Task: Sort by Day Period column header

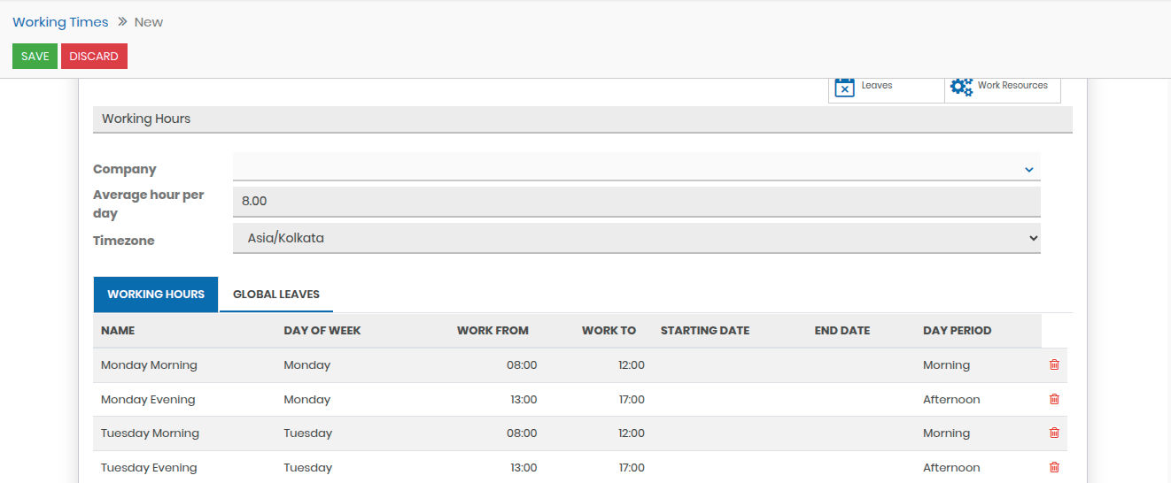Action: pos(957,331)
